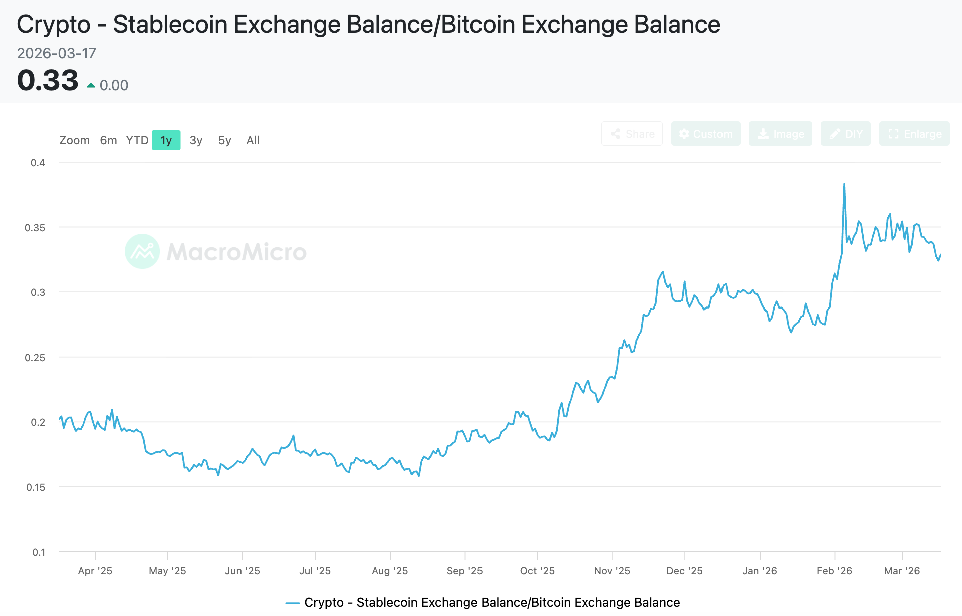962x616 pixels.
Task: Click the Image download icon
Action: click(x=763, y=134)
